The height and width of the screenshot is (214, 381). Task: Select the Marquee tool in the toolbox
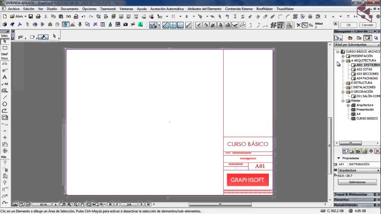click(5, 48)
